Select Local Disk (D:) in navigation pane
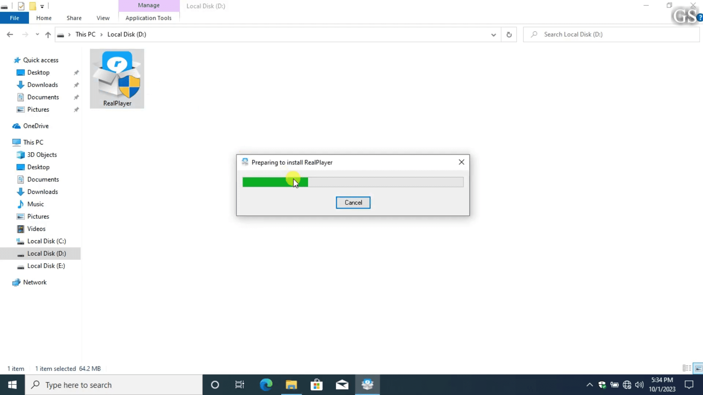 pyautogui.click(x=40, y=253)
